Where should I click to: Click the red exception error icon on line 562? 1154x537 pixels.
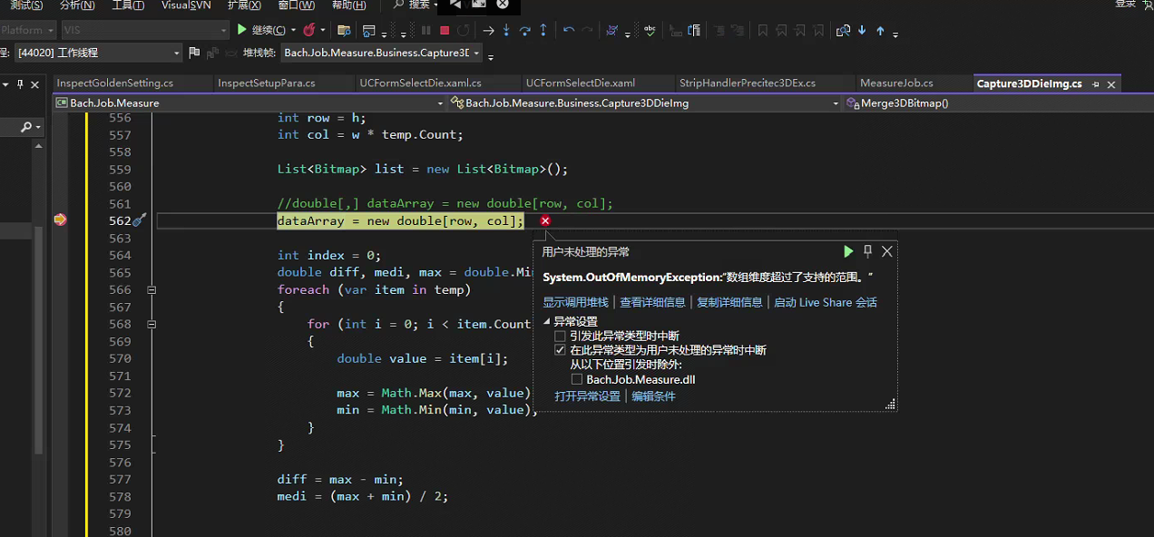click(x=545, y=221)
